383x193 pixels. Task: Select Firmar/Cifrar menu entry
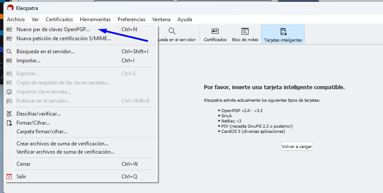81,123
